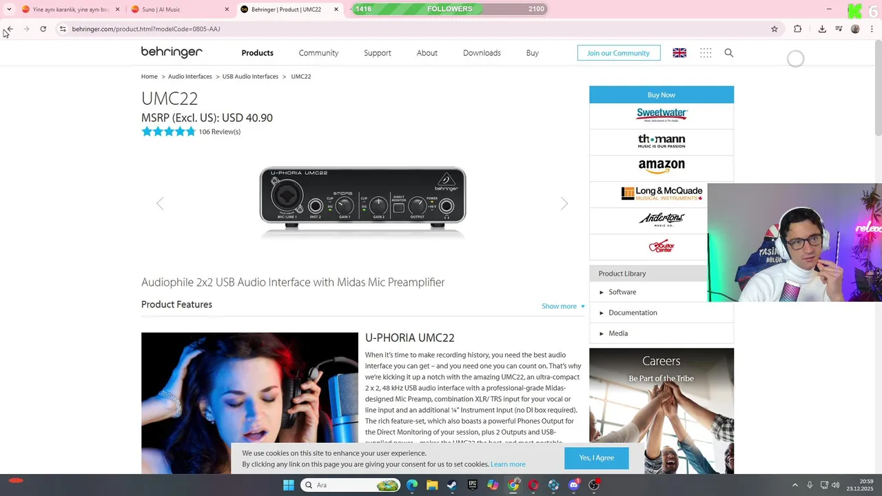Buy from Thomann
Viewport: 882px width, 496px height.
coord(661,142)
